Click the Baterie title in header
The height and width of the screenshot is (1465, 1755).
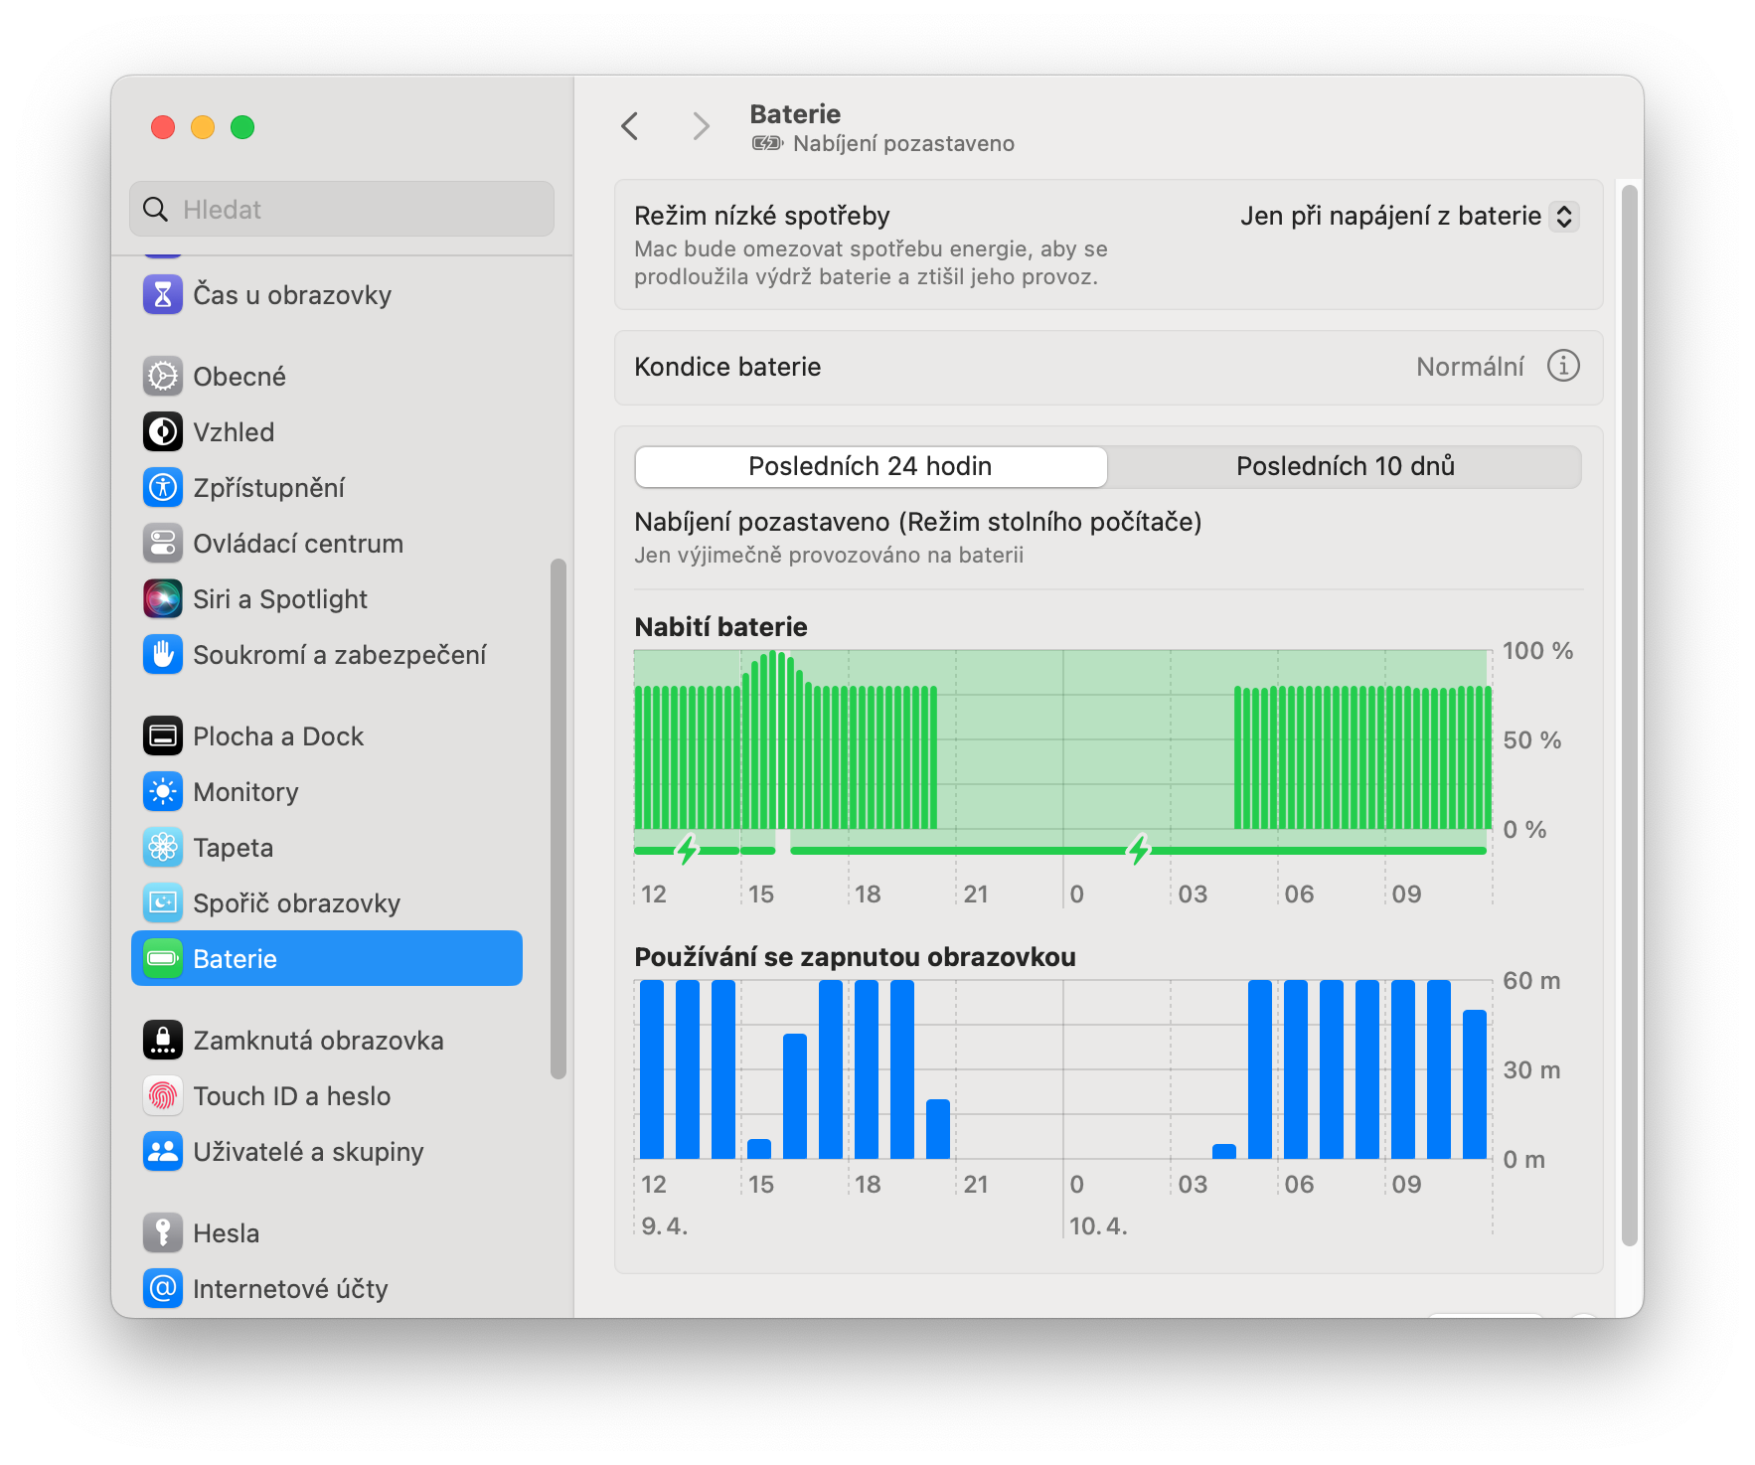coord(795,114)
